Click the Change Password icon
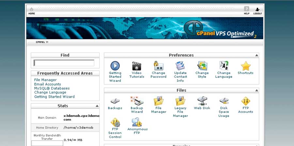Image resolution: width=294 pixels, height=146 pixels. [158, 66]
